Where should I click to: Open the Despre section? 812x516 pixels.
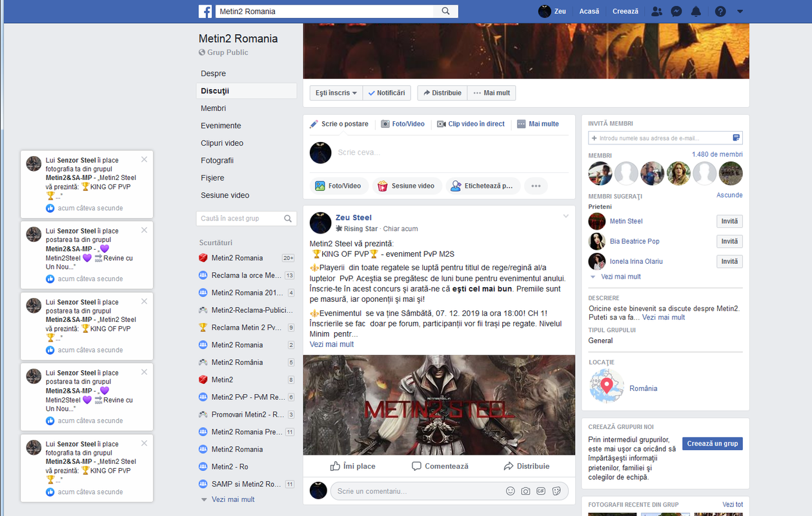(214, 74)
